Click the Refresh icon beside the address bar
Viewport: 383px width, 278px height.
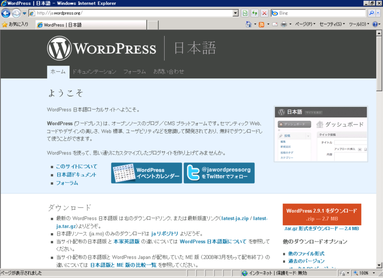coord(255,13)
